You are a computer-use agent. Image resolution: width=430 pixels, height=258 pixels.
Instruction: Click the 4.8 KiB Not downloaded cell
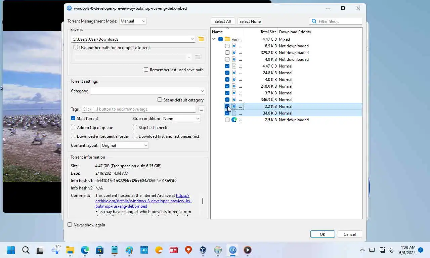point(294,59)
